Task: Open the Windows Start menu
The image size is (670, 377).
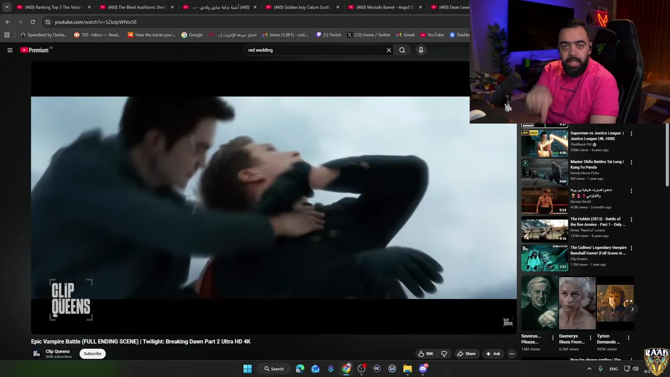Action: (x=248, y=369)
